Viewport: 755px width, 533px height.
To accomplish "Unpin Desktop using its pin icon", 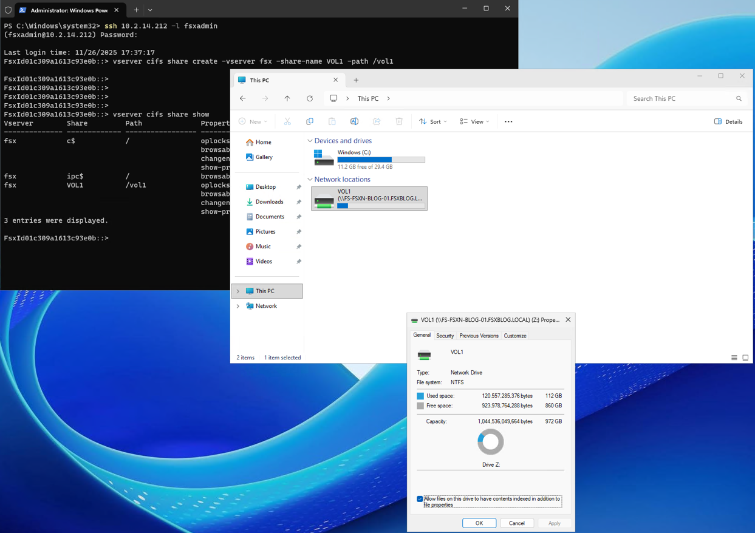I will coord(298,187).
